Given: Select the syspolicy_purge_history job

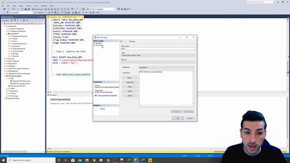Looking at the screenshot, I should click(x=21, y=83).
